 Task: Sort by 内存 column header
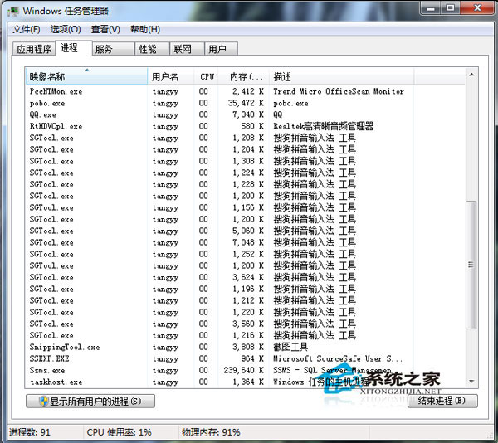click(244, 76)
